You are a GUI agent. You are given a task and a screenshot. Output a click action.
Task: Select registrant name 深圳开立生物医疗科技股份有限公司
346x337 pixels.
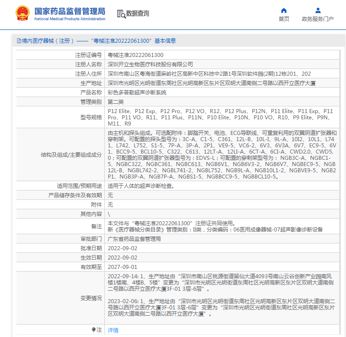click(151, 65)
